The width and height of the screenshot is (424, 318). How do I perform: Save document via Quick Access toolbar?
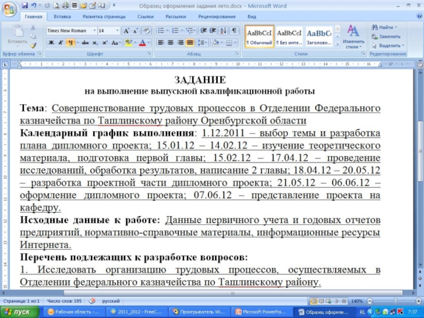[25, 6]
